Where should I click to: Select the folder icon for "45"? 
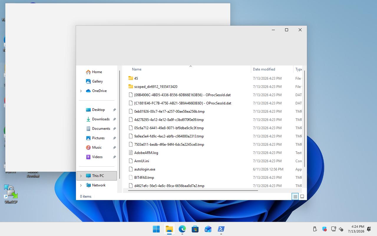coord(131,78)
